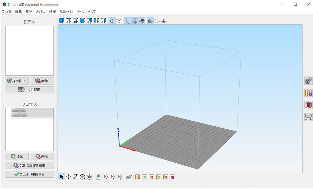Screen dimensions: 313x189
Task: Select the place surface on bed tool
Action: pyautogui.click(x=98, y=177)
